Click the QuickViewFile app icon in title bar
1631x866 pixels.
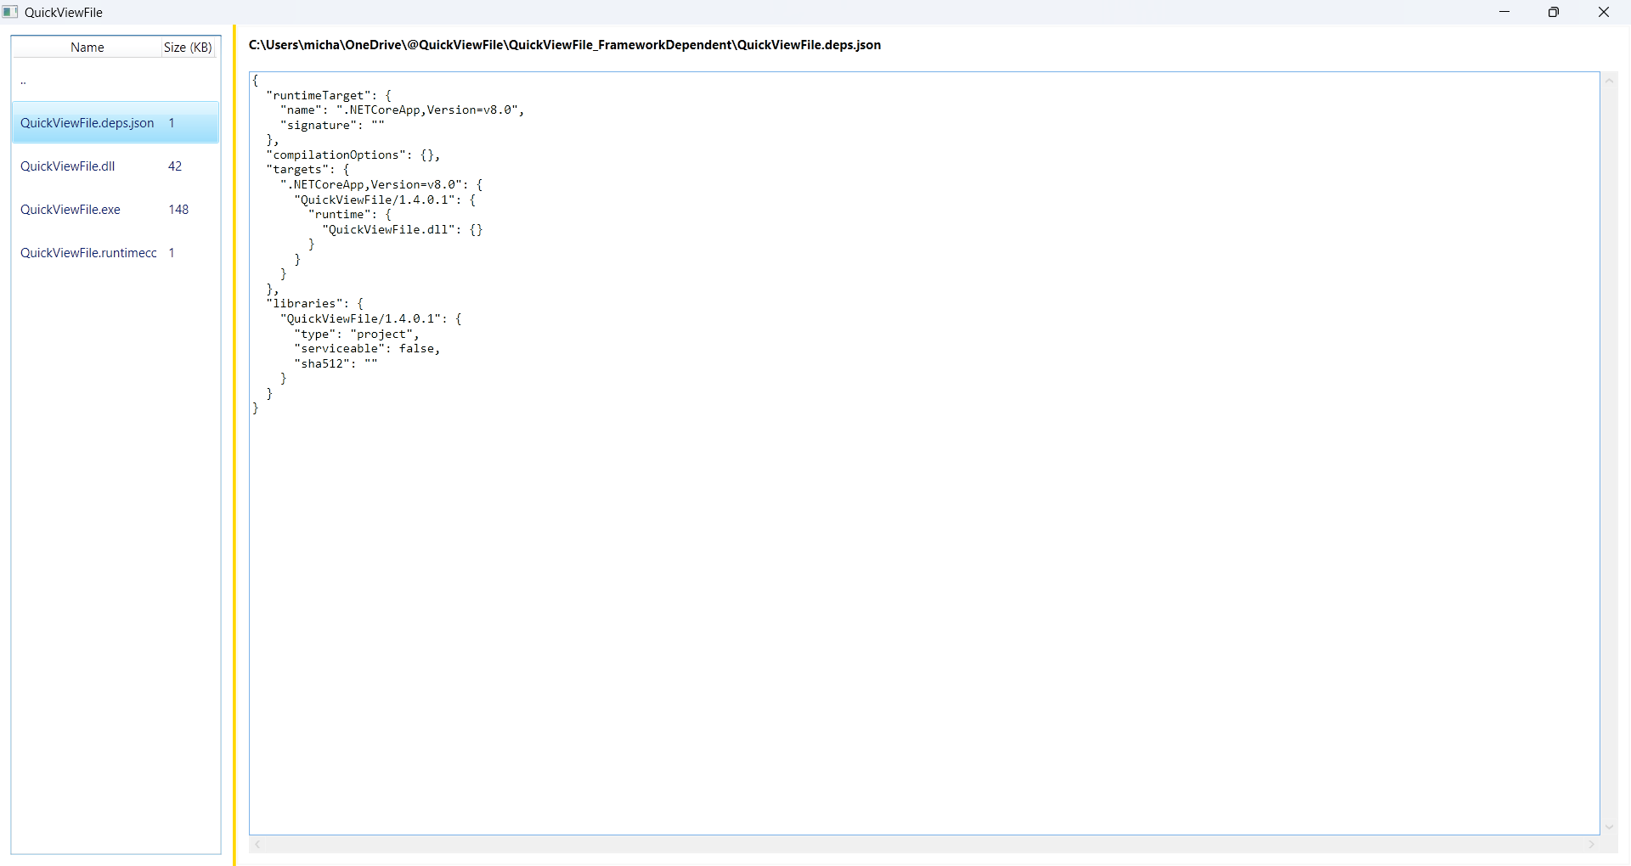(10, 12)
